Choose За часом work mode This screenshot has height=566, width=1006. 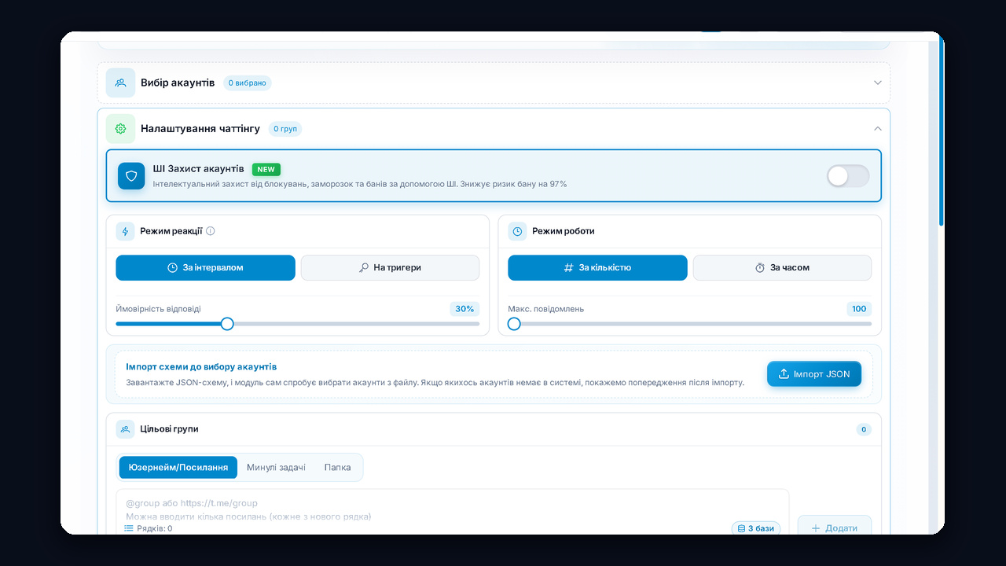coord(782,267)
